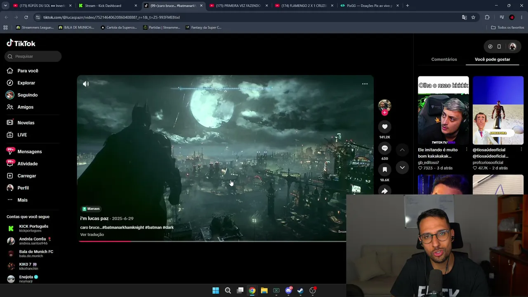Click the #batmanarkhamknight hashtag
The width and height of the screenshot is (528, 297).
(x=123, y=227)
